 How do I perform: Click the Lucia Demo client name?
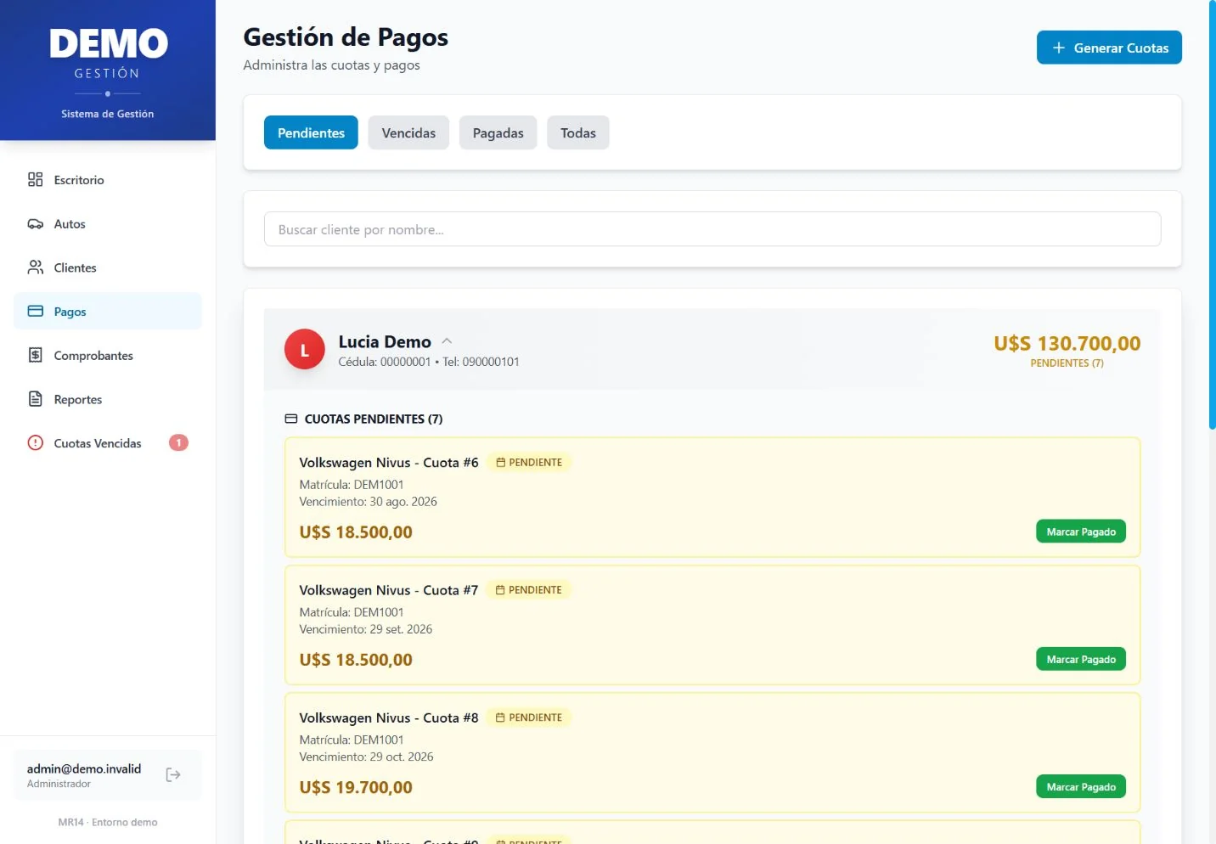(385, 341)
